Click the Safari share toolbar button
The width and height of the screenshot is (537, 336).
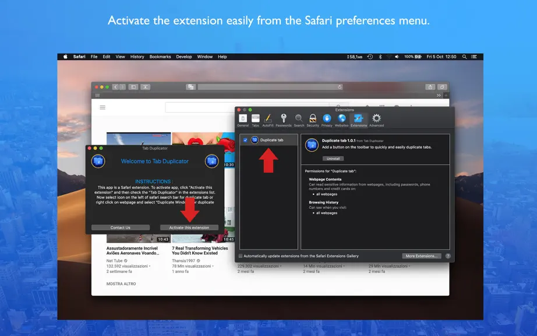[430, 87]
